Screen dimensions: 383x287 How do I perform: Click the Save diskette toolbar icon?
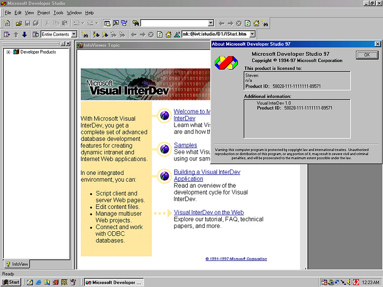click(x=28, y=23)
